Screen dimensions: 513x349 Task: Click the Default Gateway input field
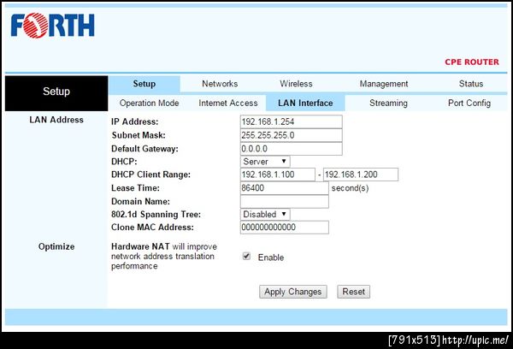(x=292, y=149)
